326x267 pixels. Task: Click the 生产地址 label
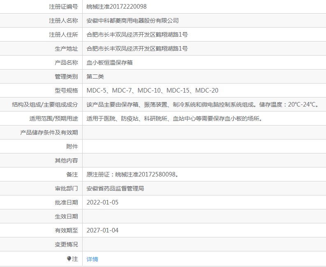[x=66, y=49]
